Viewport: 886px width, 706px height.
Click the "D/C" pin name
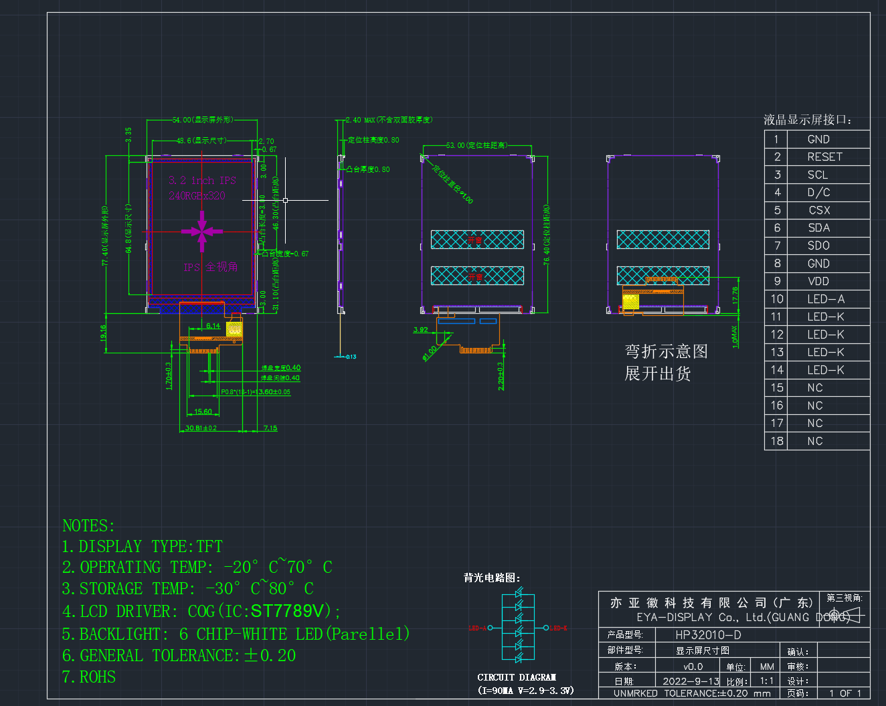coord(818,192)
